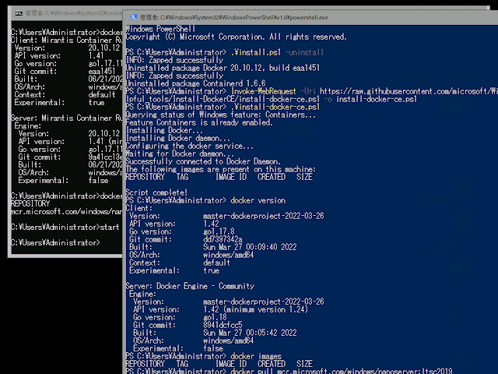The image size is (498, 374).
Task: Select 'Server: Mirantis Container' line in cmd window
Action: coord(66,118)
